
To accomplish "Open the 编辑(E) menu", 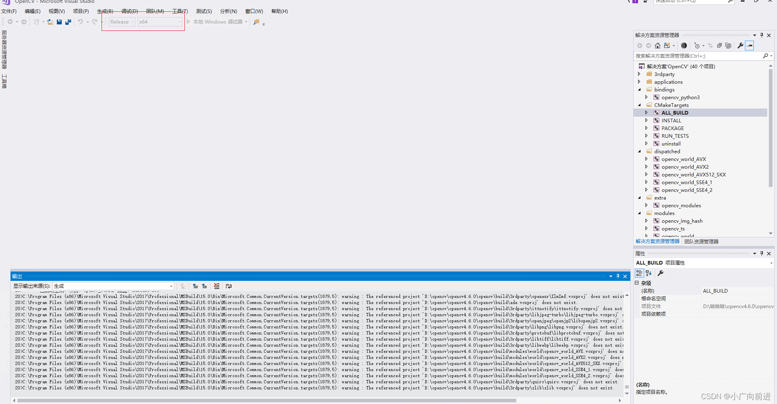I will [x=32, y=11].
